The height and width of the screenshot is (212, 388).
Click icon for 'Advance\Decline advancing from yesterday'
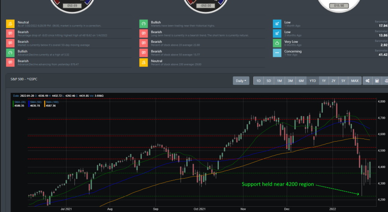[10, 62]
